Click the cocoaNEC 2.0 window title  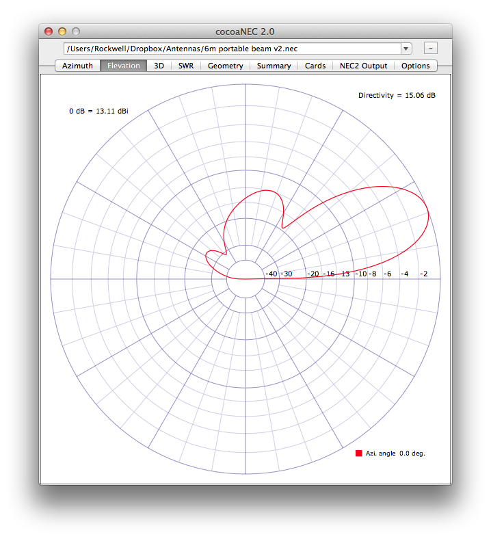pyautogui.click(x=245, y=31)
